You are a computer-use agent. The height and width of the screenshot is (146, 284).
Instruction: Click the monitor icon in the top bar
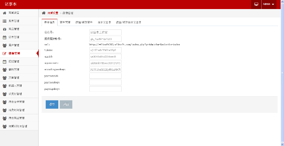tap(256, 4)
